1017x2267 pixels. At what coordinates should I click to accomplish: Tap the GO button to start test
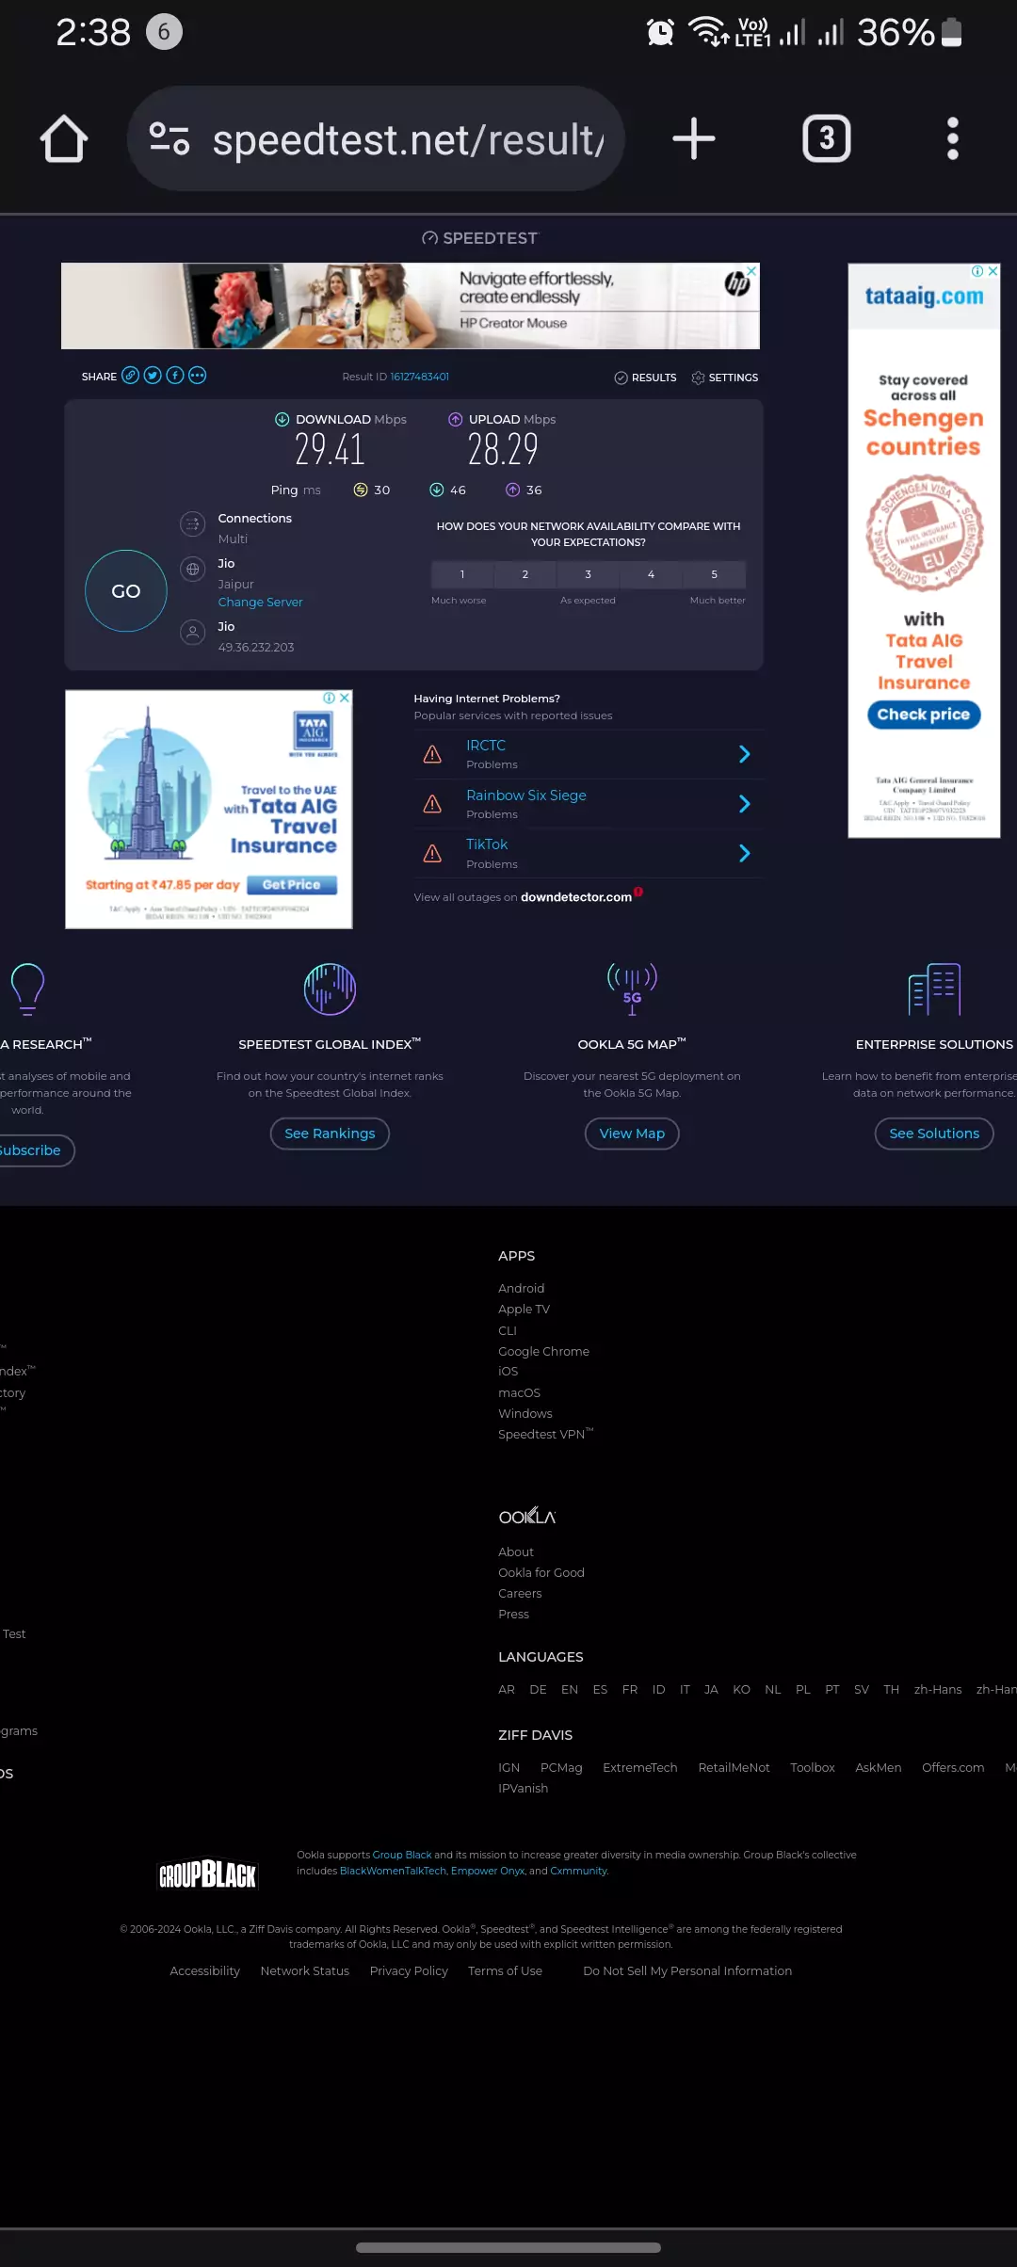126,591
